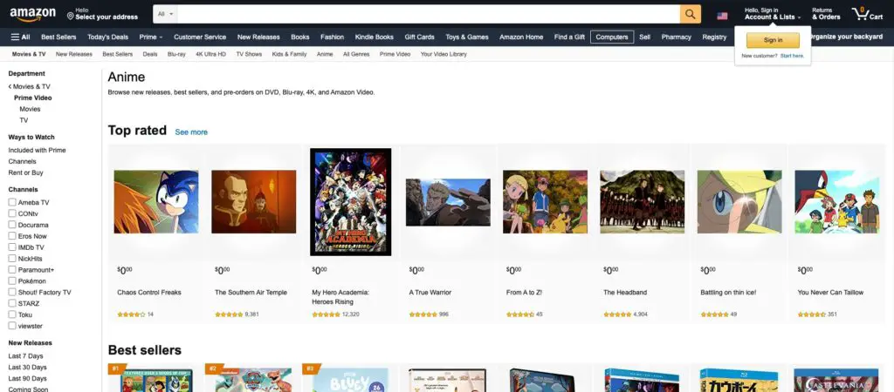Image resolution: width=894 pixels, height=392 pixels.
Task: Check the Eros Now channel box
Action: click(12, 236)
